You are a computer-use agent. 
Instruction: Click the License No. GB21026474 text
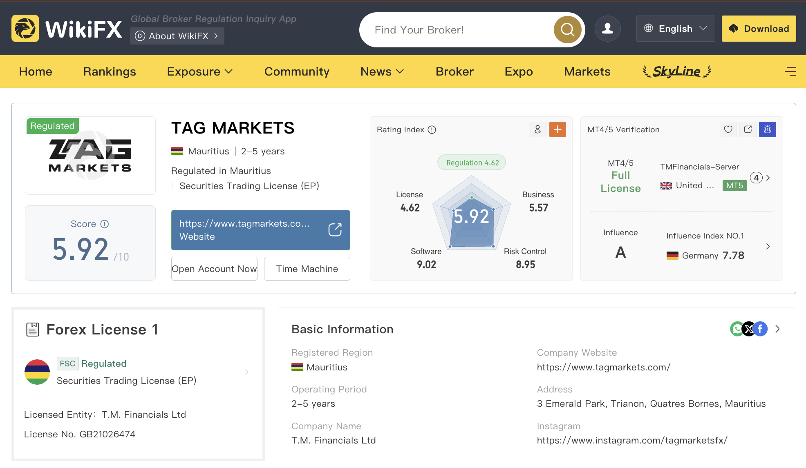tap(80, 434)
